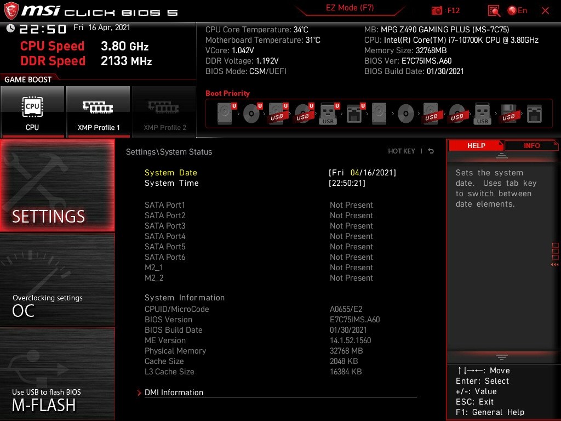Expand the DMI Information section
Viewport: 561px width, 421px height.
tap(174, 392)
